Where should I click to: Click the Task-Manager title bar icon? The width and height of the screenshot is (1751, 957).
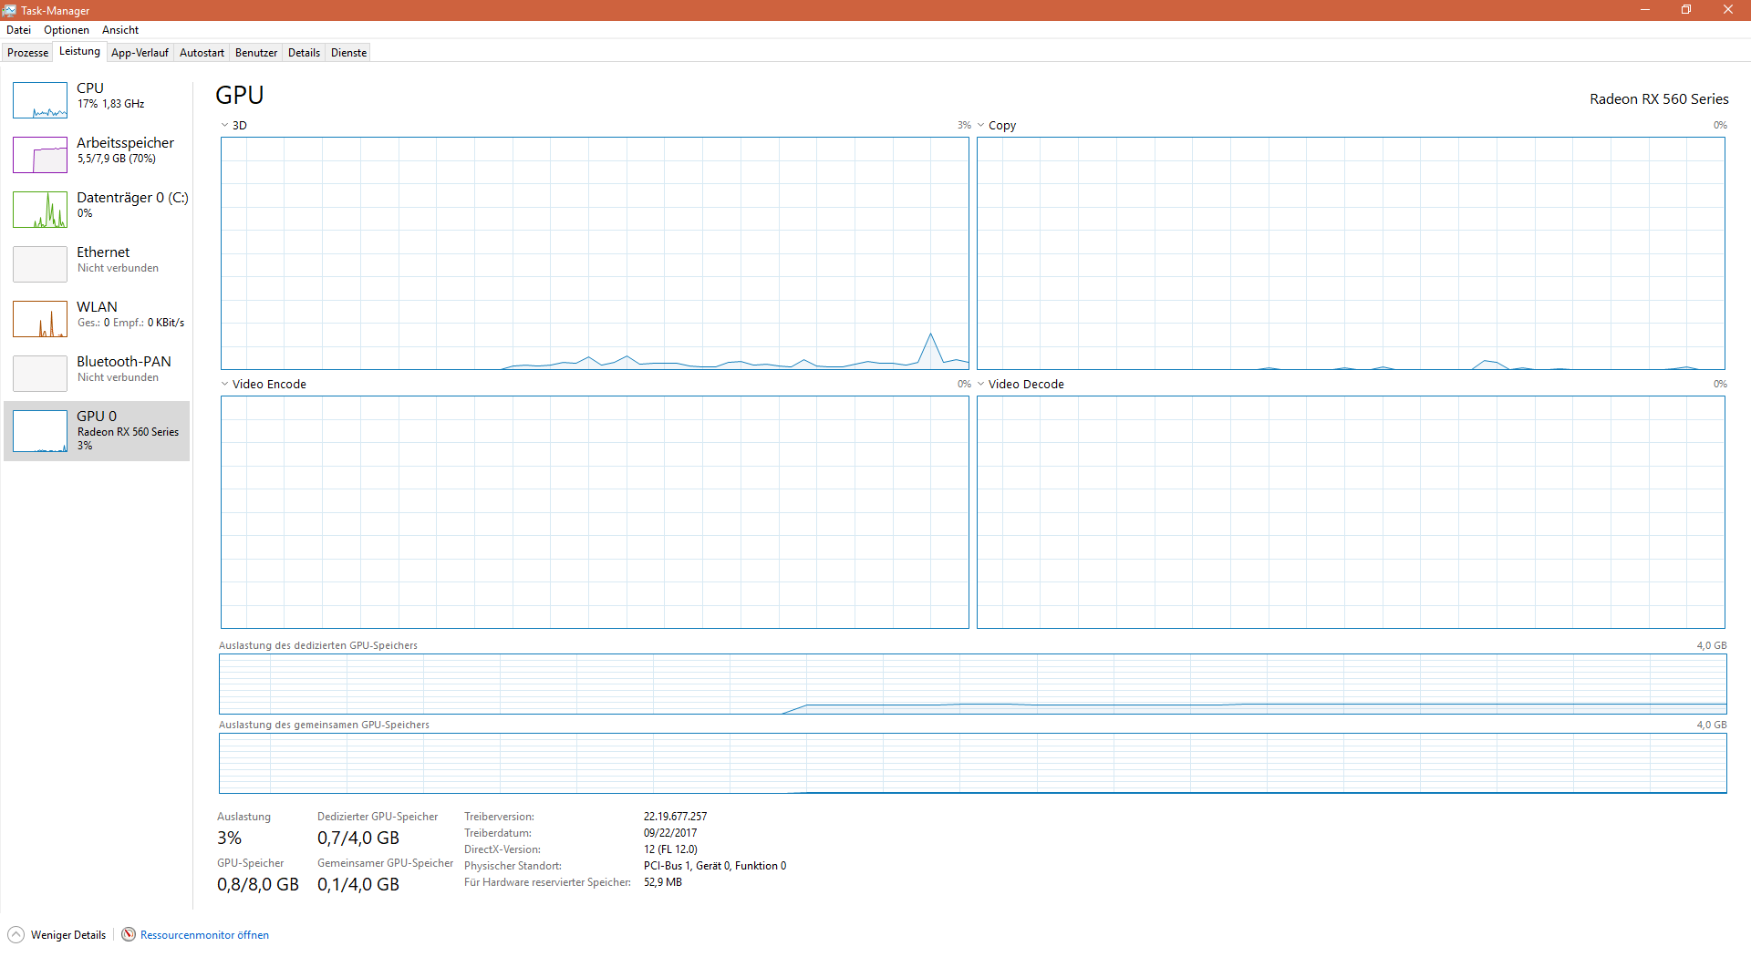(9, 10)
